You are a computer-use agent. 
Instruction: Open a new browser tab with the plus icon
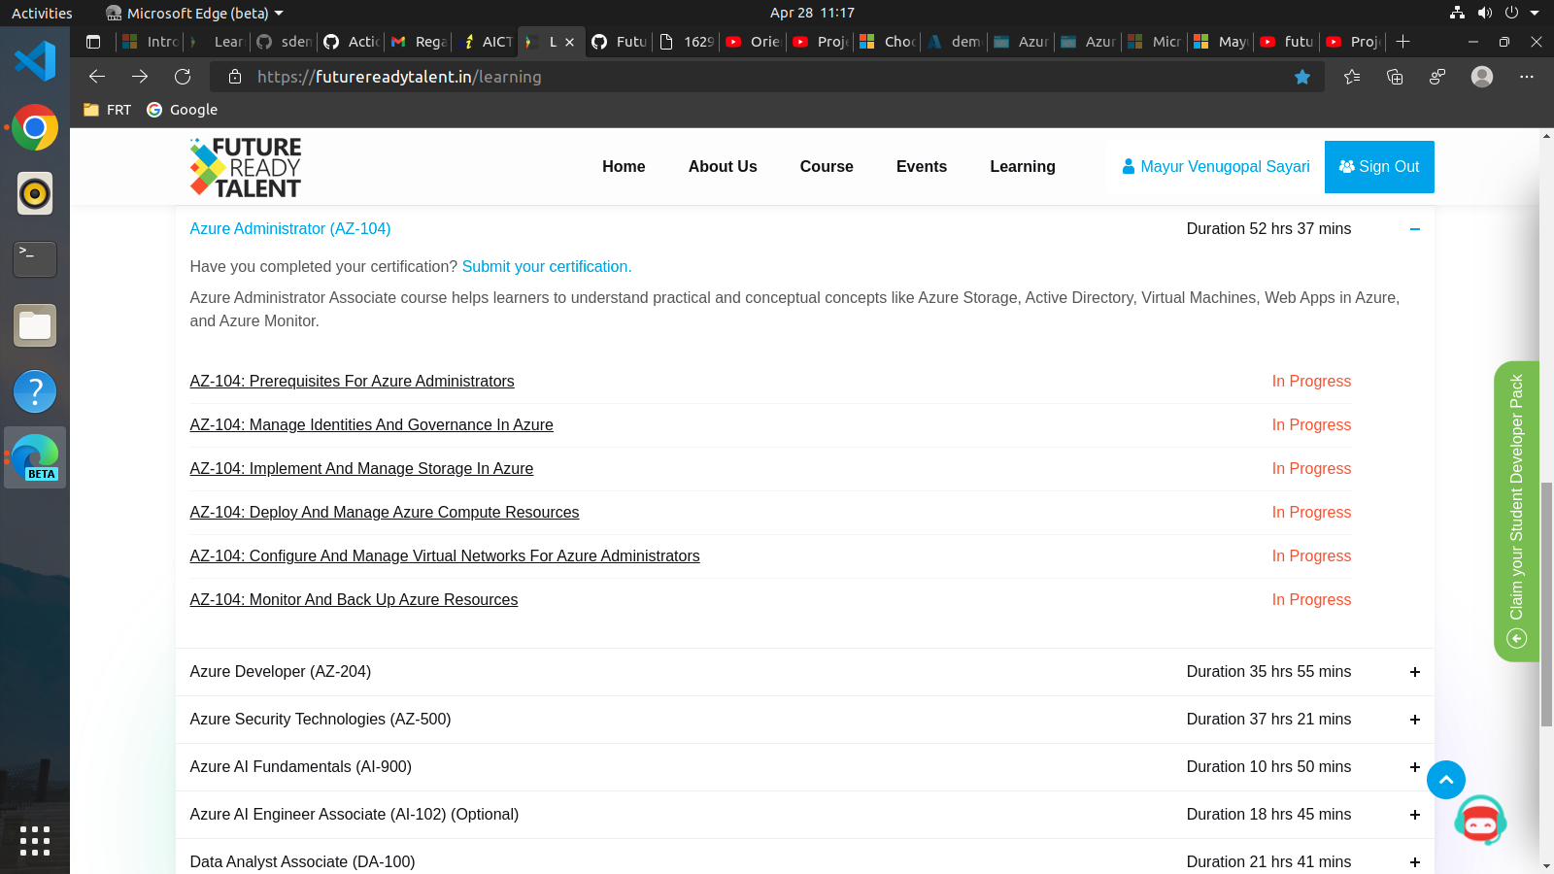[1403, 42]
